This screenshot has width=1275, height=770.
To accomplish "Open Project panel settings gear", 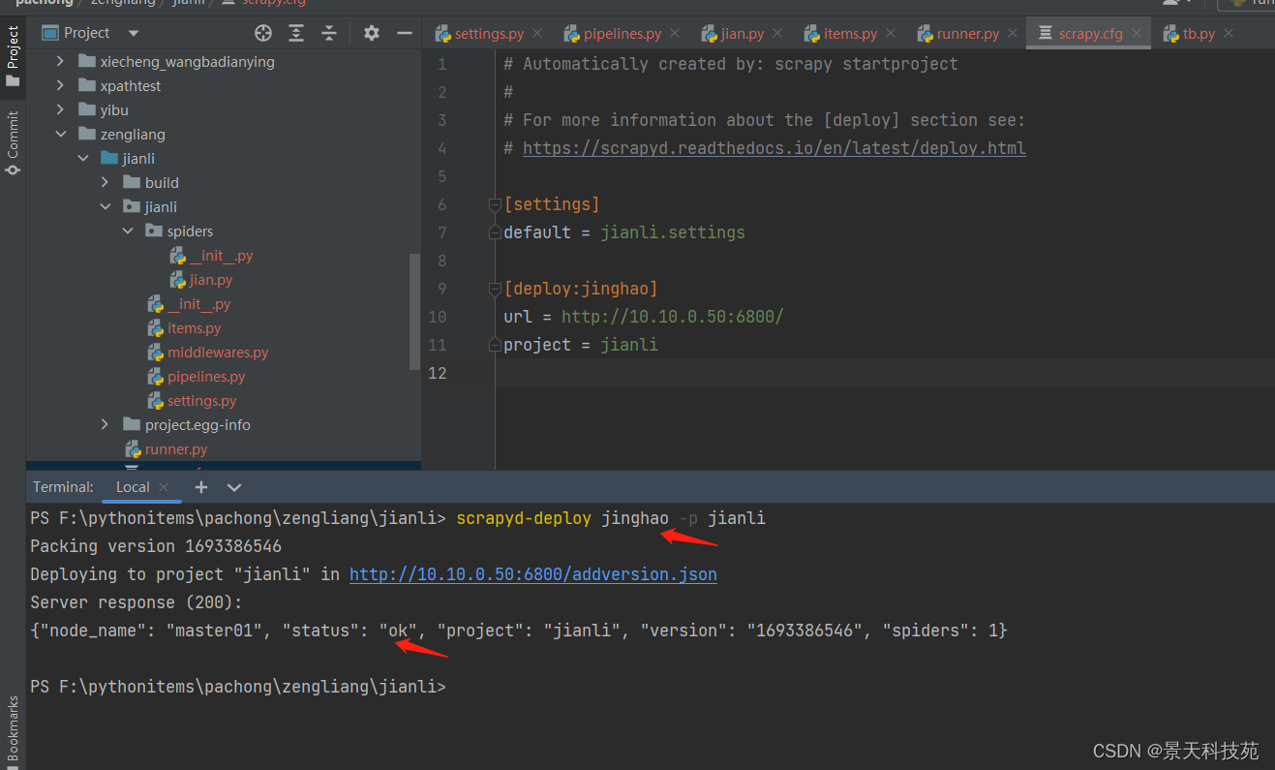I will (x=372, y=33).
